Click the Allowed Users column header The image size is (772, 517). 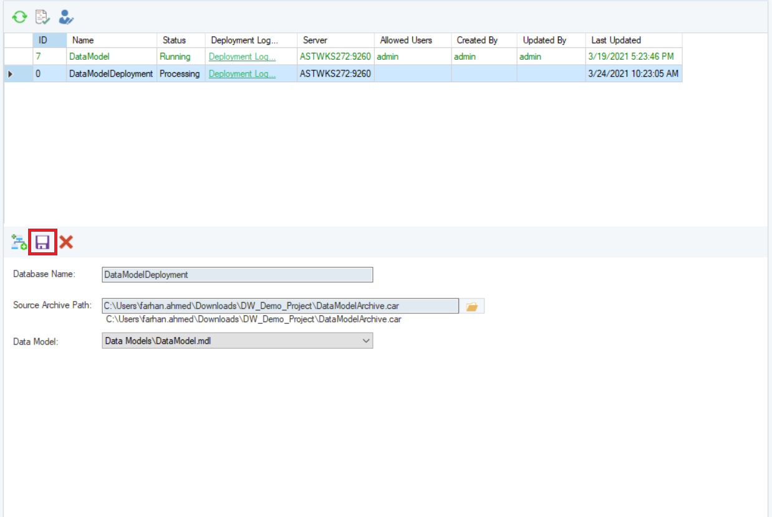(406, 40)
